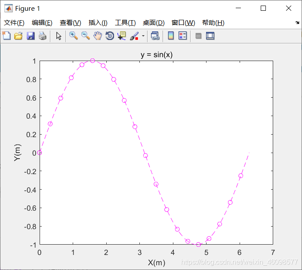Click the data marker at the origin

click(40, 153)
